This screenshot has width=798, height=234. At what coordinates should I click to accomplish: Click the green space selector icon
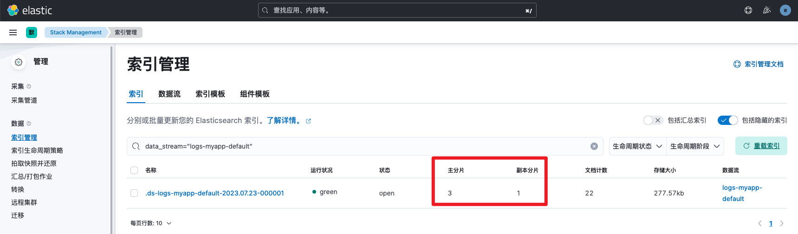tap(32, 32)
